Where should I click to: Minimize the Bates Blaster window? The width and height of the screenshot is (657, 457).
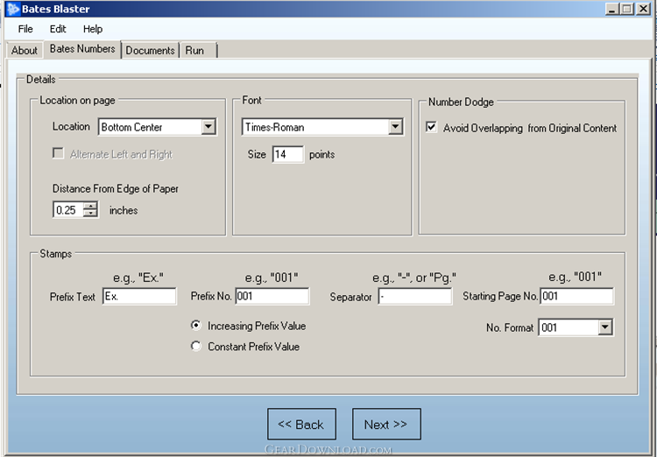[612, 9]
